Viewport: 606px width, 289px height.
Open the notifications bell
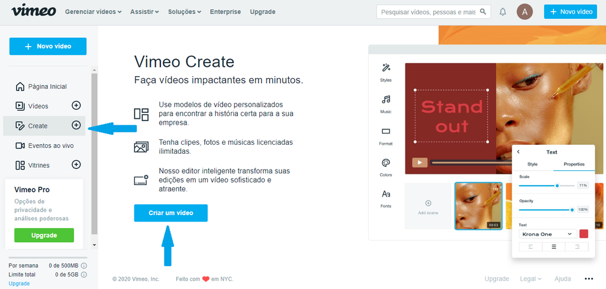point(502,12)
